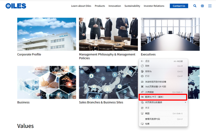Expand the add page to Collections submenu
Viewport: 216px width, 134px height.
[163, 102]
